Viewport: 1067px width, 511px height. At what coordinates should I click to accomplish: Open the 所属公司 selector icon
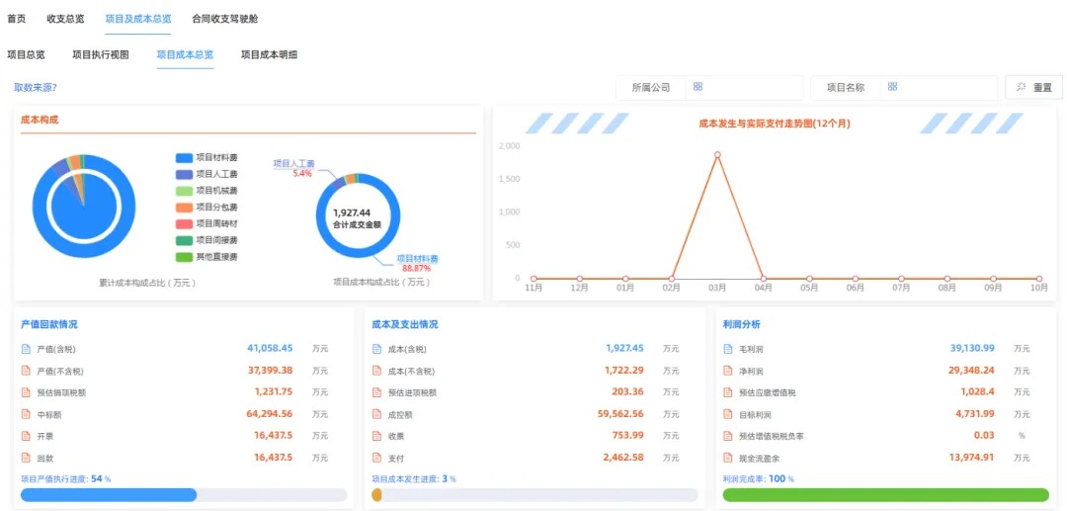point(698,87)
